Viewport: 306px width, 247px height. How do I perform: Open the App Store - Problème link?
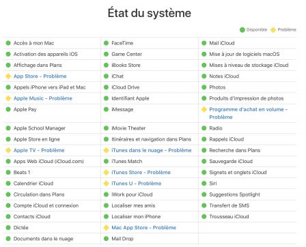tap(40, 76)
